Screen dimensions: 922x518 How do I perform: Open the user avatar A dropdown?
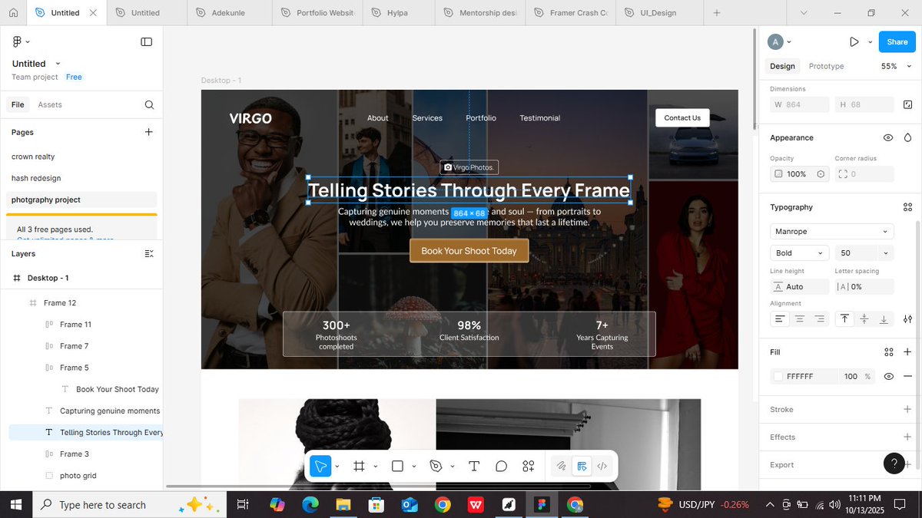(x=780, y=42)
